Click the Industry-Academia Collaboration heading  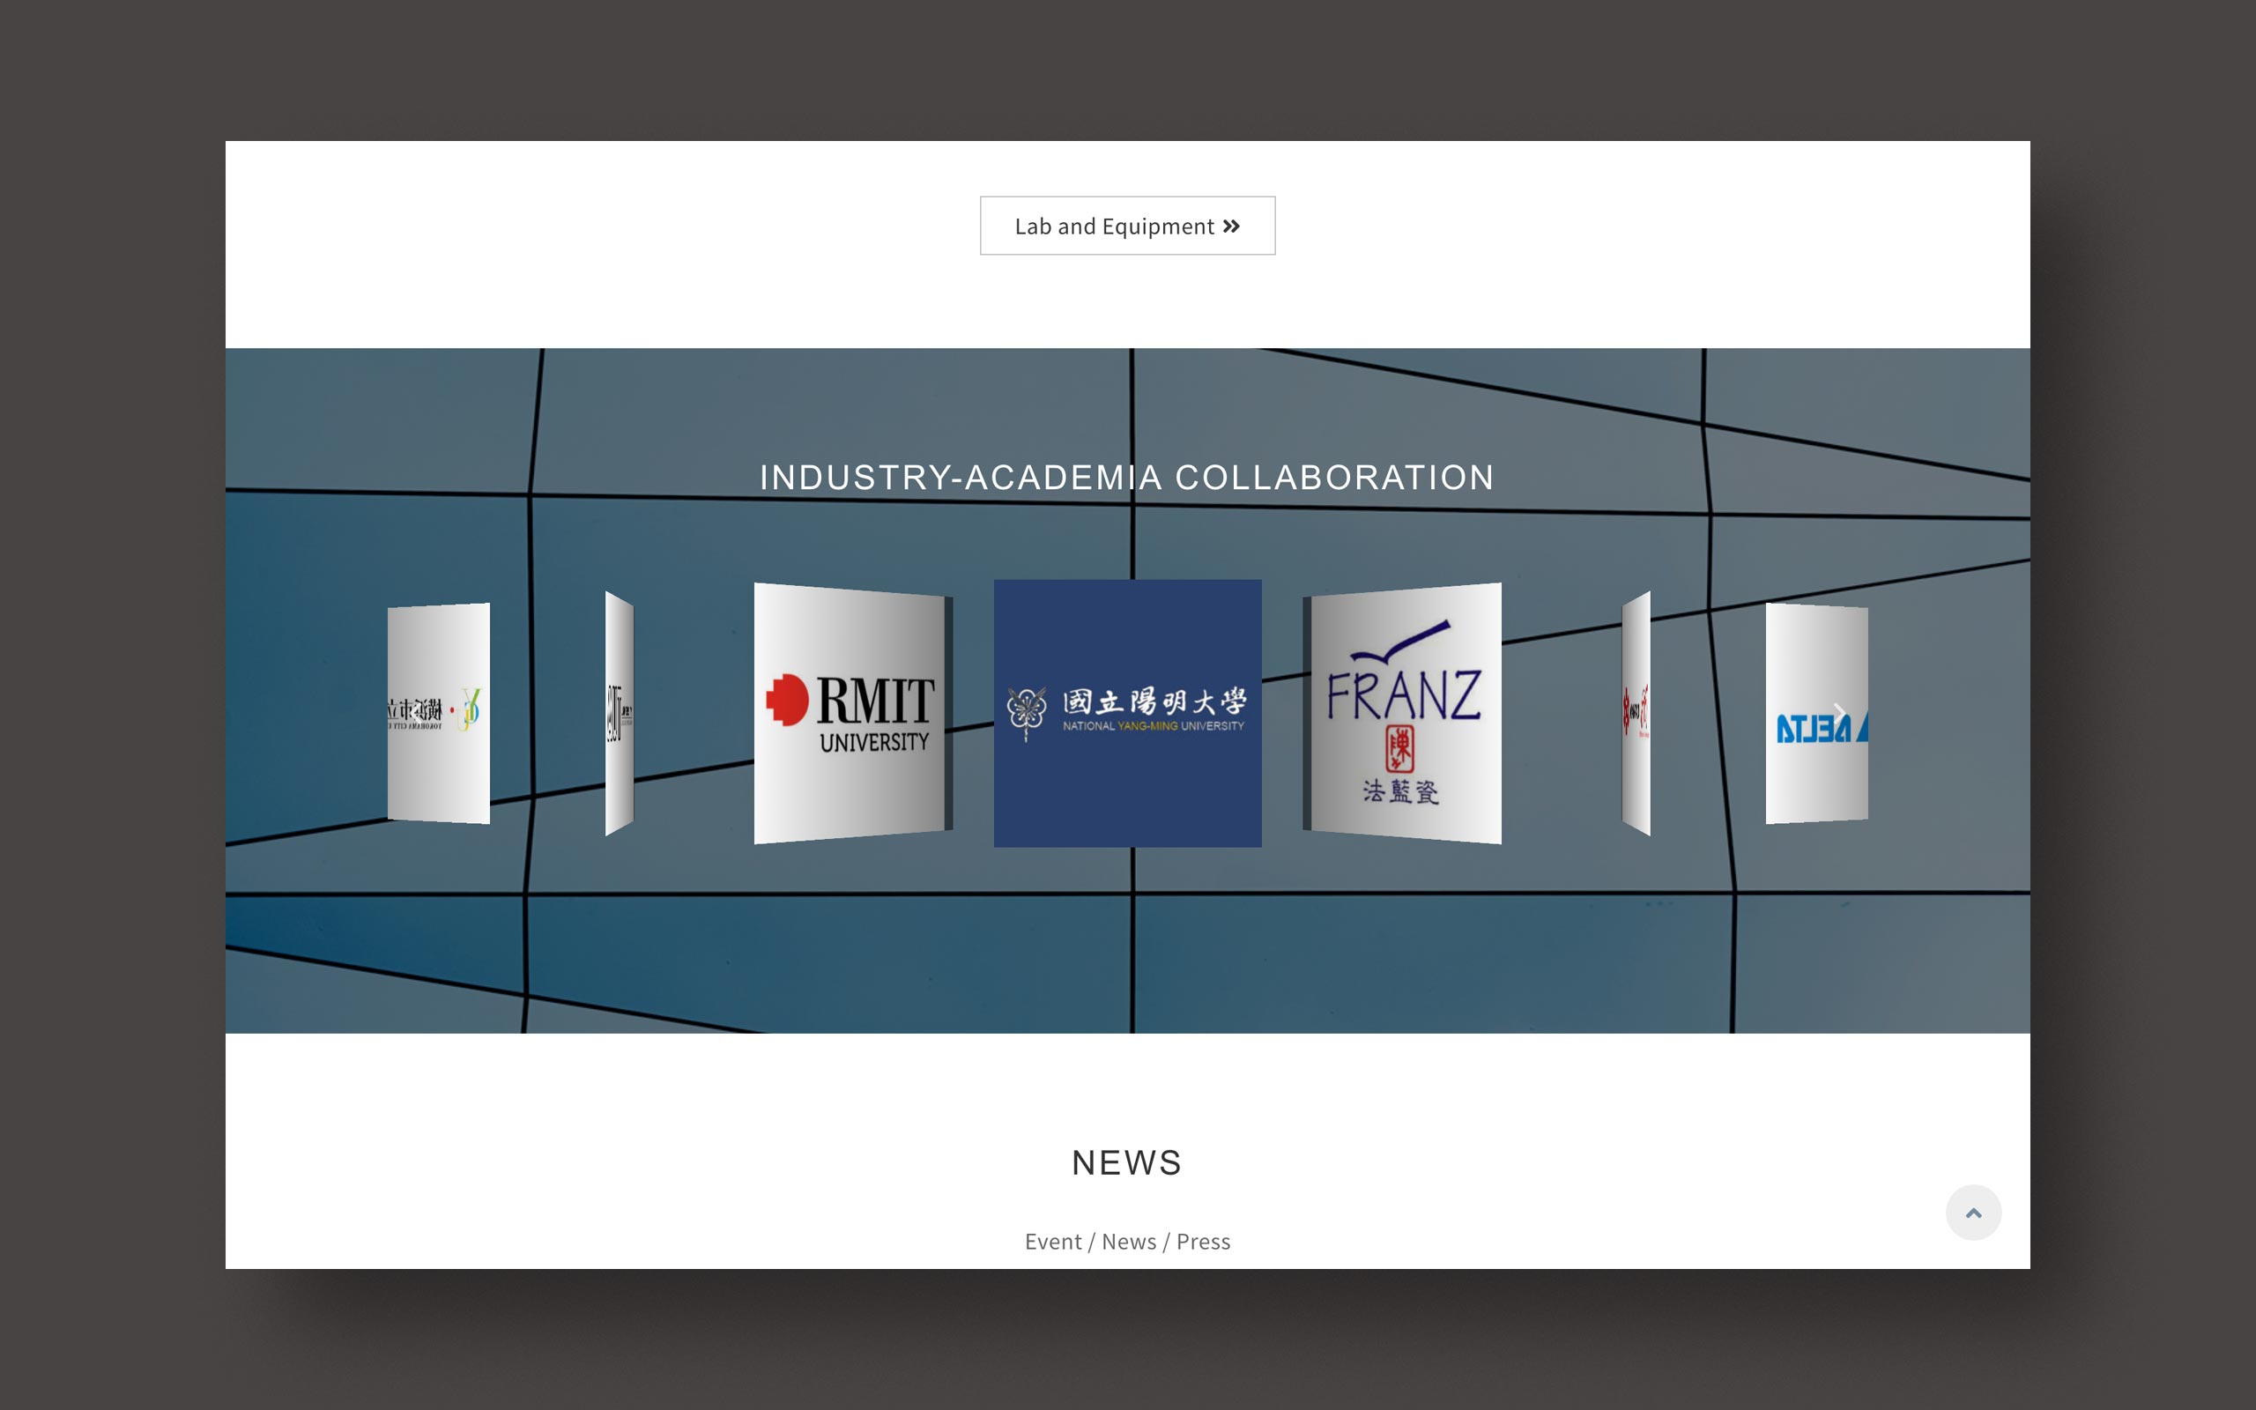[1127, 478]
